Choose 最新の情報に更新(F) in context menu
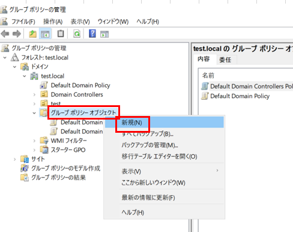Screen dimensions: 293x232 164,197
